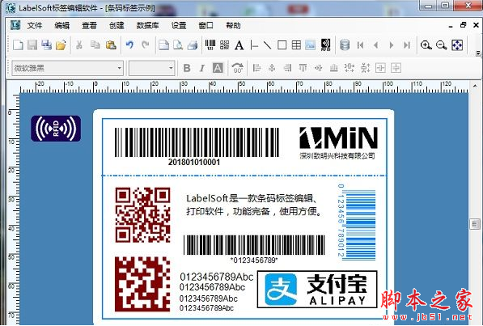Insert an image object
Viewport: 483px width, 326px height.
pos(311,45)
